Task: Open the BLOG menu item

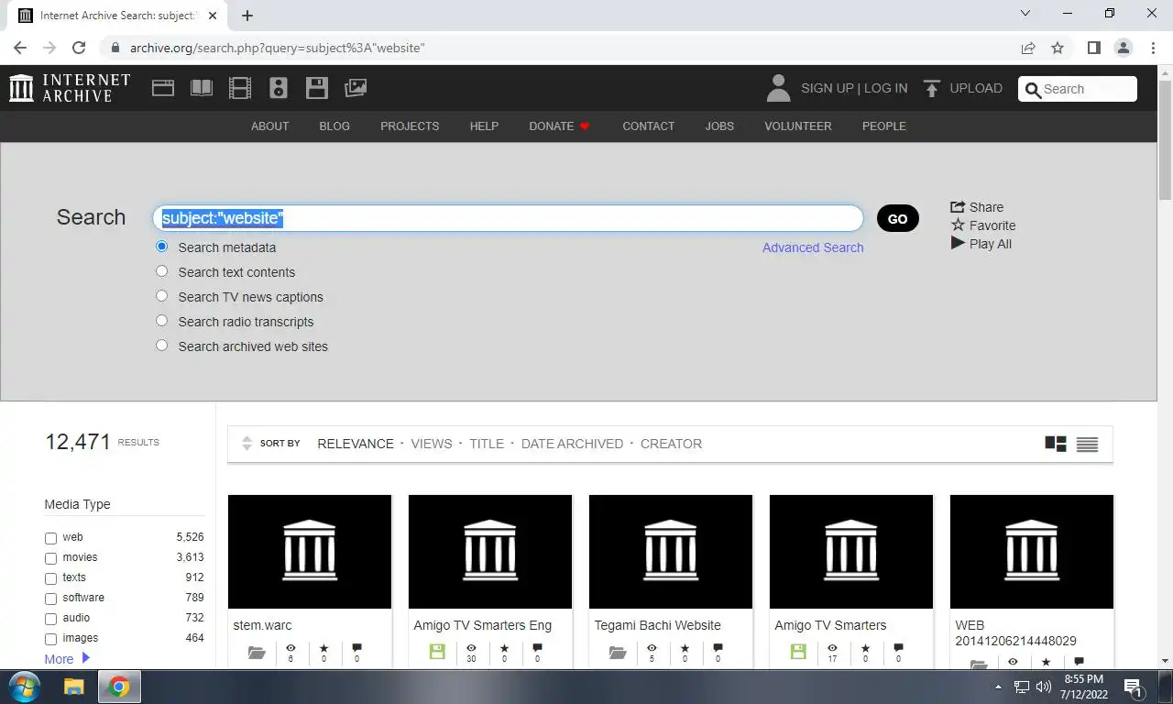Action: coord(334,126)
